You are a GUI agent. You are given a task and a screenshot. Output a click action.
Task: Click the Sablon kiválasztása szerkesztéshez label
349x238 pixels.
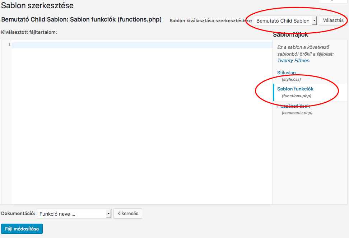211,21
